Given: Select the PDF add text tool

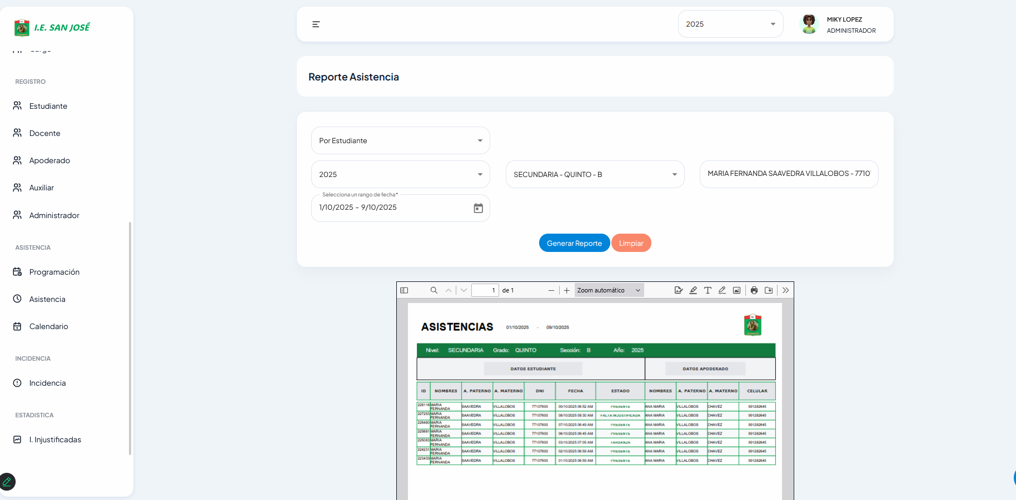Looking at the screenshot, I should (708, 290).
